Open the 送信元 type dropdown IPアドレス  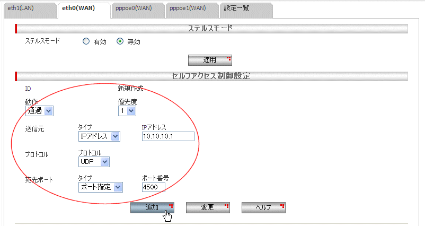tap(99, 136)
